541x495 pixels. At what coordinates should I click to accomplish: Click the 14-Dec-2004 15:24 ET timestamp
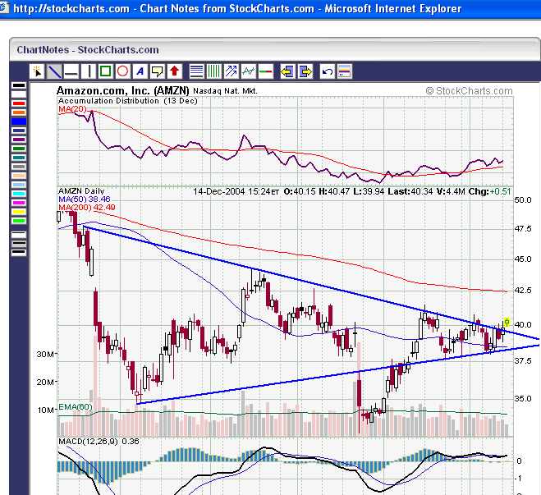[x=236, y=191]
